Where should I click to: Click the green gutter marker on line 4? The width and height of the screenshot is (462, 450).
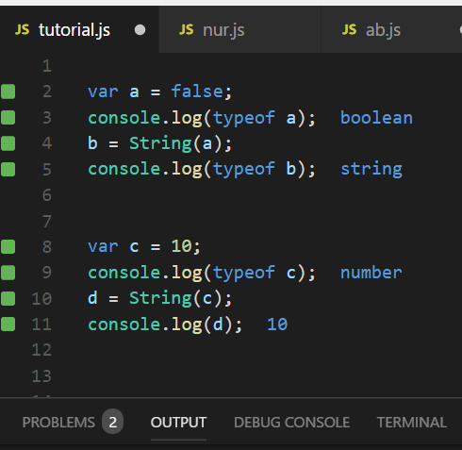click(x=8, y=143)
